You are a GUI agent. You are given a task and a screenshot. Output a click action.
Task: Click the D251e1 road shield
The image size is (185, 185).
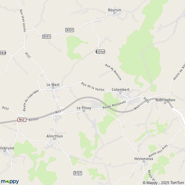coord(101,52)
